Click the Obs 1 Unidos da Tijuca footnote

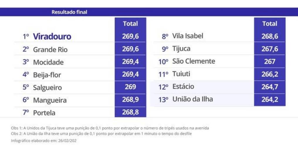click(x=110, y=128)
